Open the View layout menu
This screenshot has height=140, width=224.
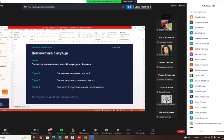click(x=182, y=6)
